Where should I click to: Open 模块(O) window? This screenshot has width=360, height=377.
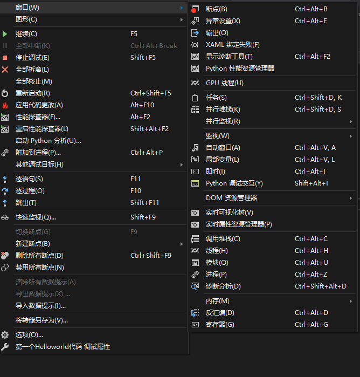(x=273, y=263)
